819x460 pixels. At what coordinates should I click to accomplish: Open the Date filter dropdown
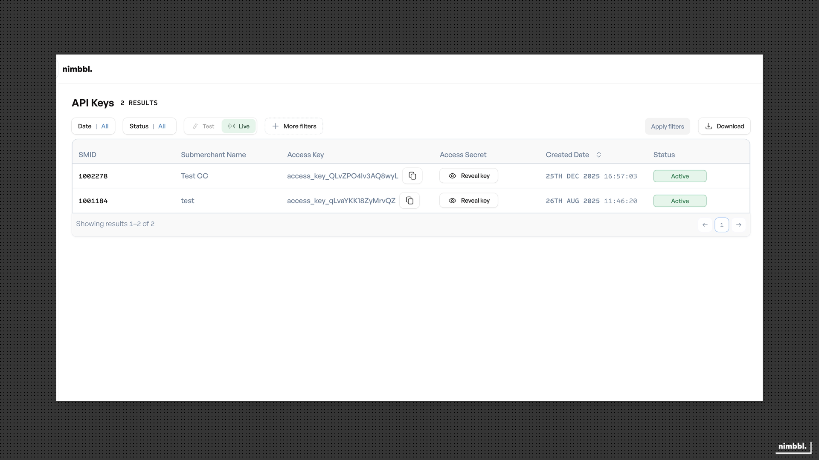93,126
